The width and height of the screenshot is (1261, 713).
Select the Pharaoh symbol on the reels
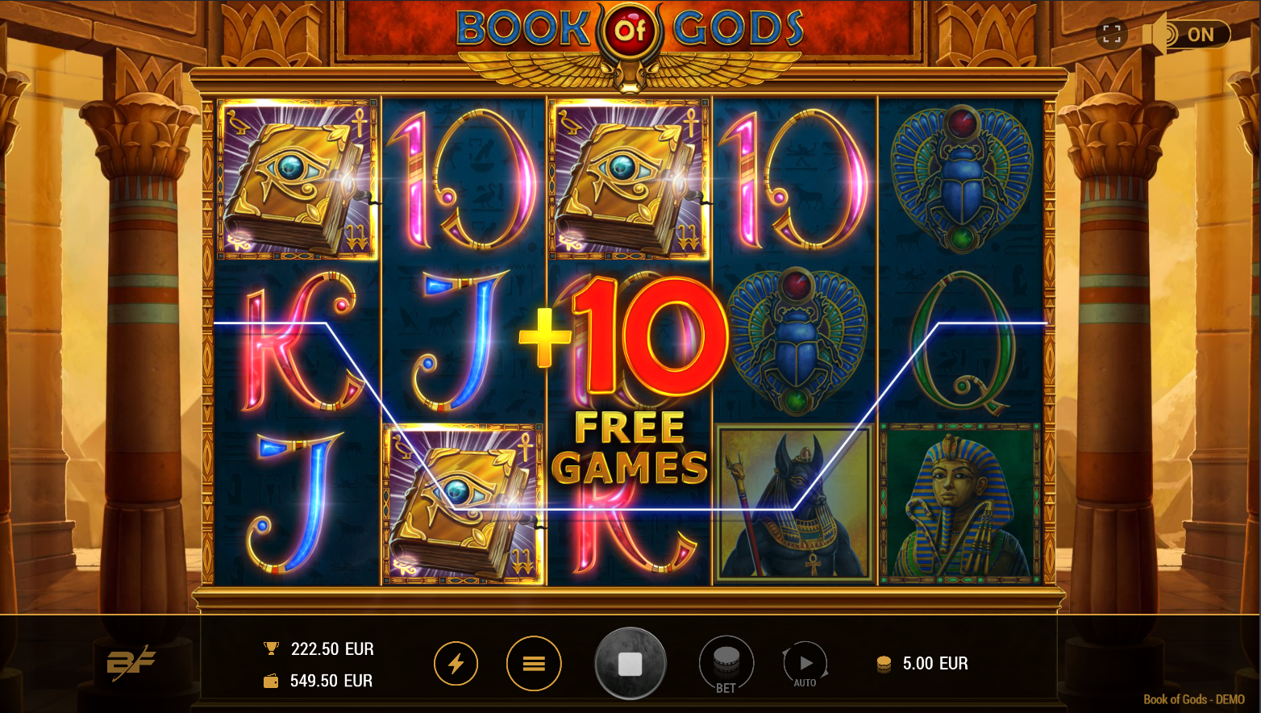point(960,504)
